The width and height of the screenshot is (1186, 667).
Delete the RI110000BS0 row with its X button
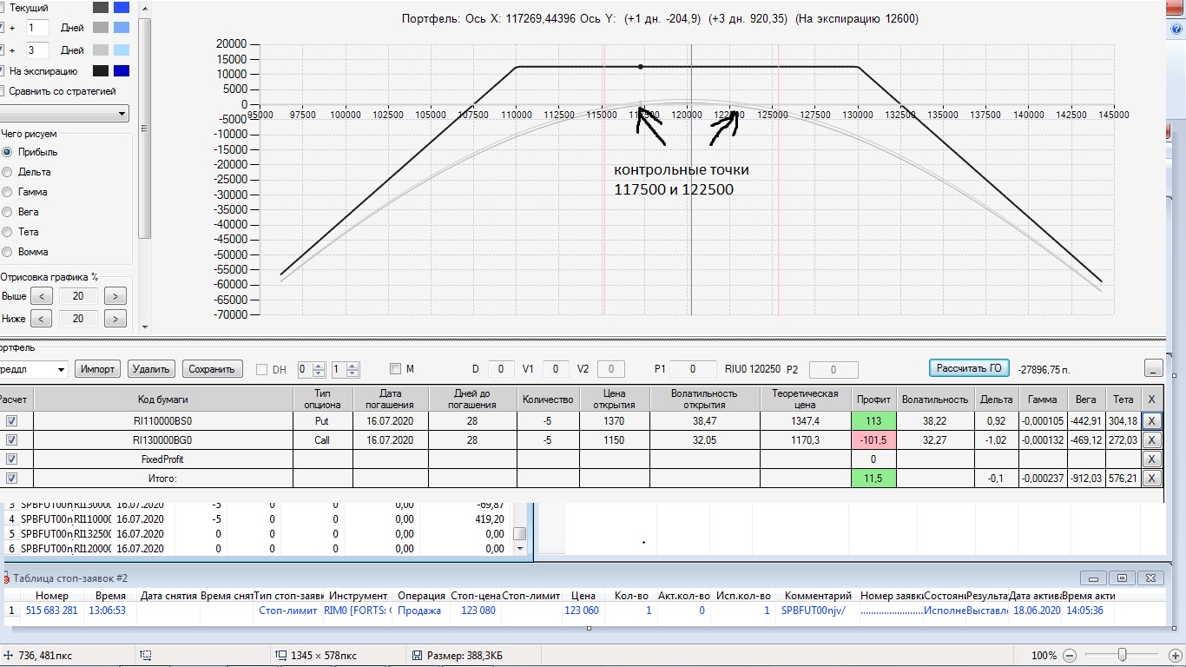(1151, 420)
